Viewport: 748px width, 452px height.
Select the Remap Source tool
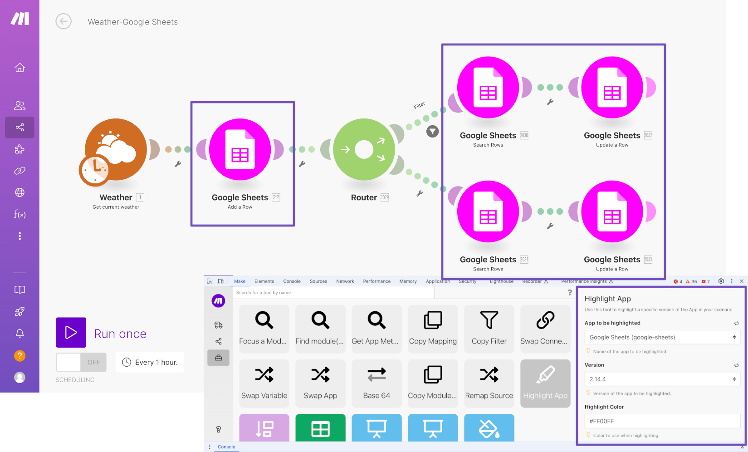[x=489, y=383]
